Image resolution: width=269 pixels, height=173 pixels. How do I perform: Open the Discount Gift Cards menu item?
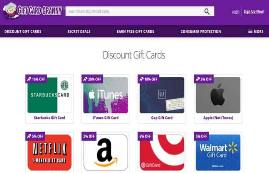pos(23,32)
